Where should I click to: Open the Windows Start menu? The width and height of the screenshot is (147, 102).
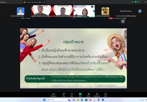[x=44, y=100]
